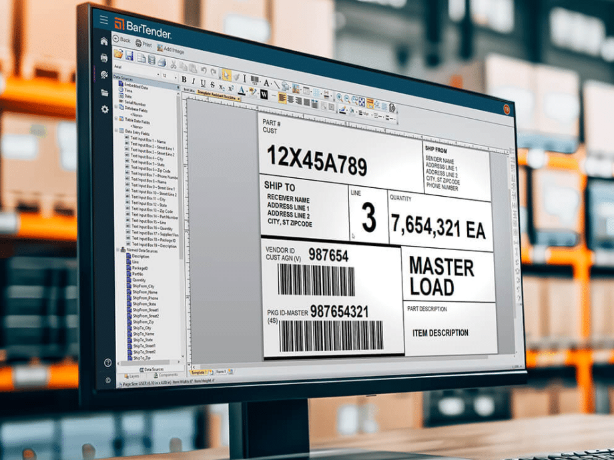
Task: Select the Template Assistant document tab
Action: click(218, 95)
